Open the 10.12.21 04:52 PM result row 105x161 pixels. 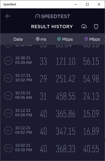coord(52,131)
